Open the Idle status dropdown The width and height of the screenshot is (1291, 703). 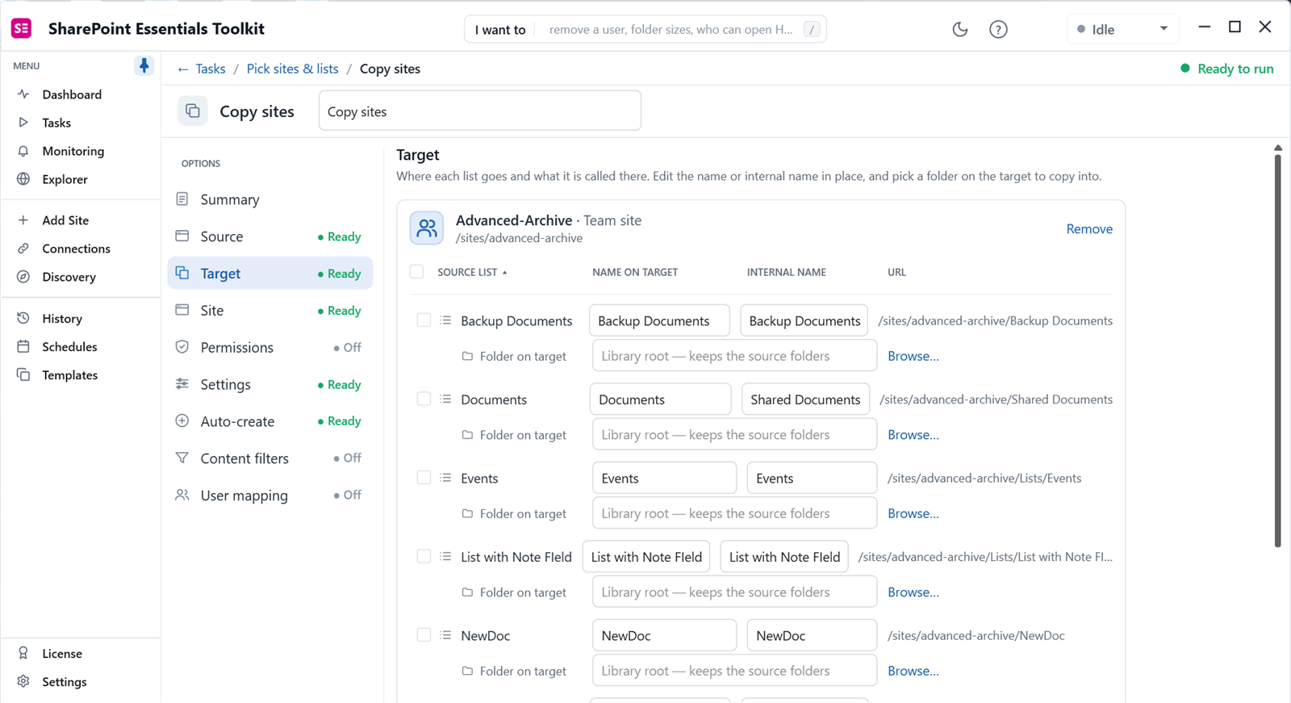point(1122,29)
